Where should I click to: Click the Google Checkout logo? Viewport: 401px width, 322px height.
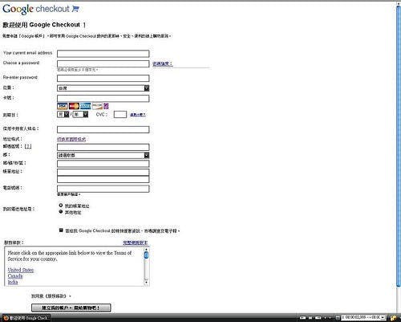pos(41,9)
